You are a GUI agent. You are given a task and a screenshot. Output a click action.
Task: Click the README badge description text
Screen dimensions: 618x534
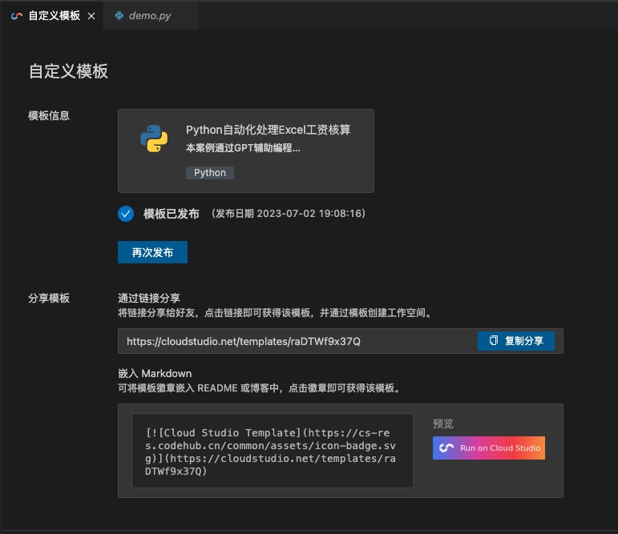pyautogui.click(x=260, y=388)
